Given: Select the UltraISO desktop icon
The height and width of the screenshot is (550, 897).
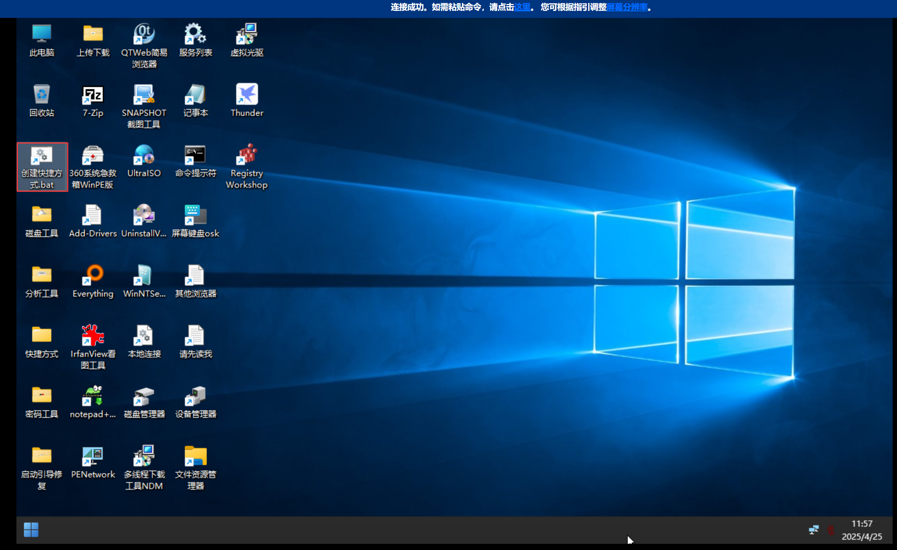Looking at the screenshot, I should point(144,155).
